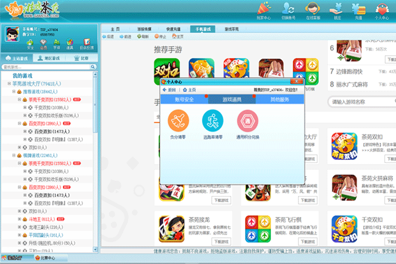Collapse the 茶苑游戏大厅 tree node
This screenshot has height=264, width=396.
tap(9, 83)
